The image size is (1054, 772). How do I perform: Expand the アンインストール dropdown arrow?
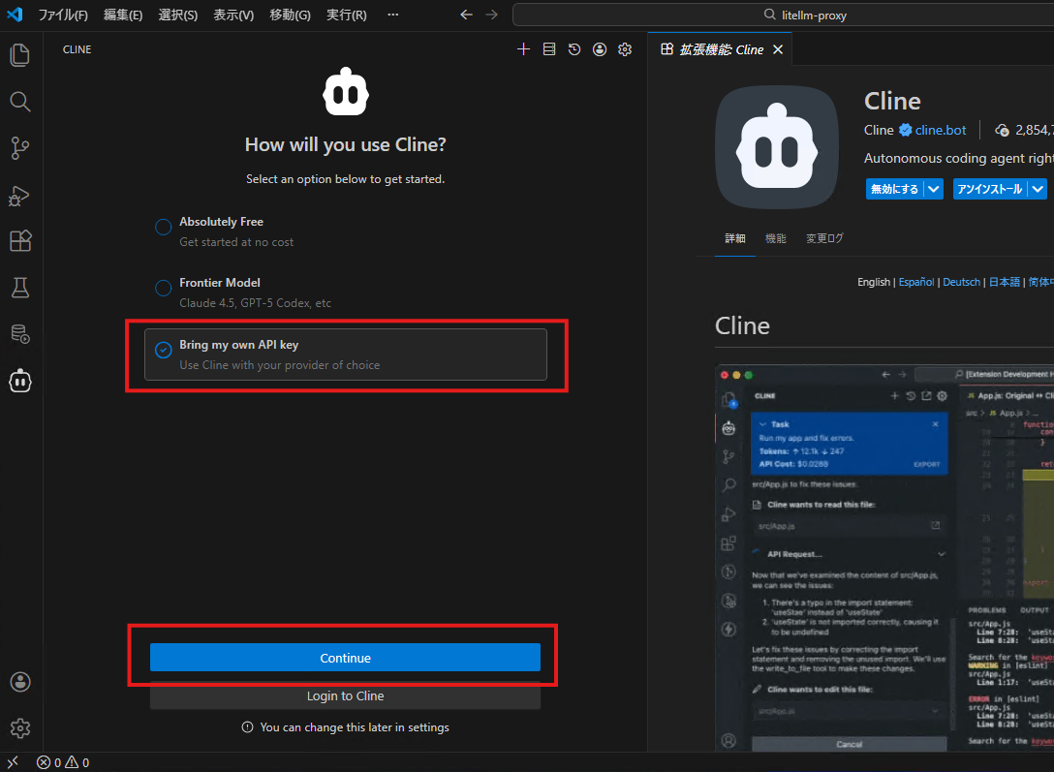(1038, 189)
